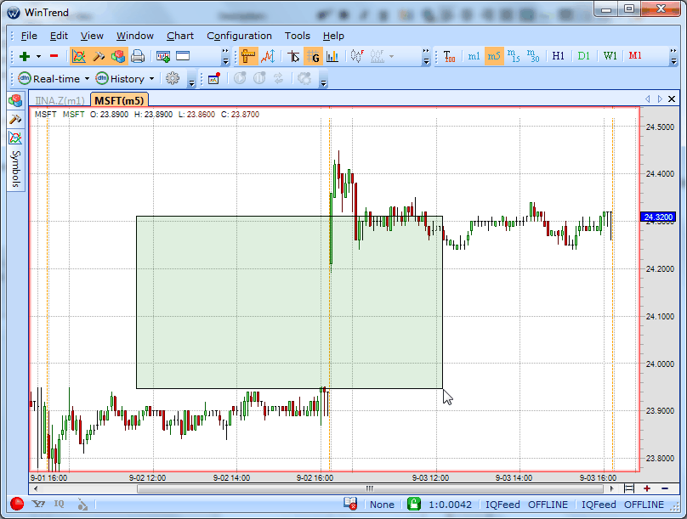Switch to W1 weekly timeframe

610,56
